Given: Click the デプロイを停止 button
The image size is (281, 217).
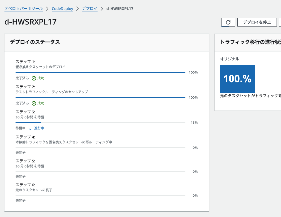Looking at the screenshot, I should click(257, 22).
